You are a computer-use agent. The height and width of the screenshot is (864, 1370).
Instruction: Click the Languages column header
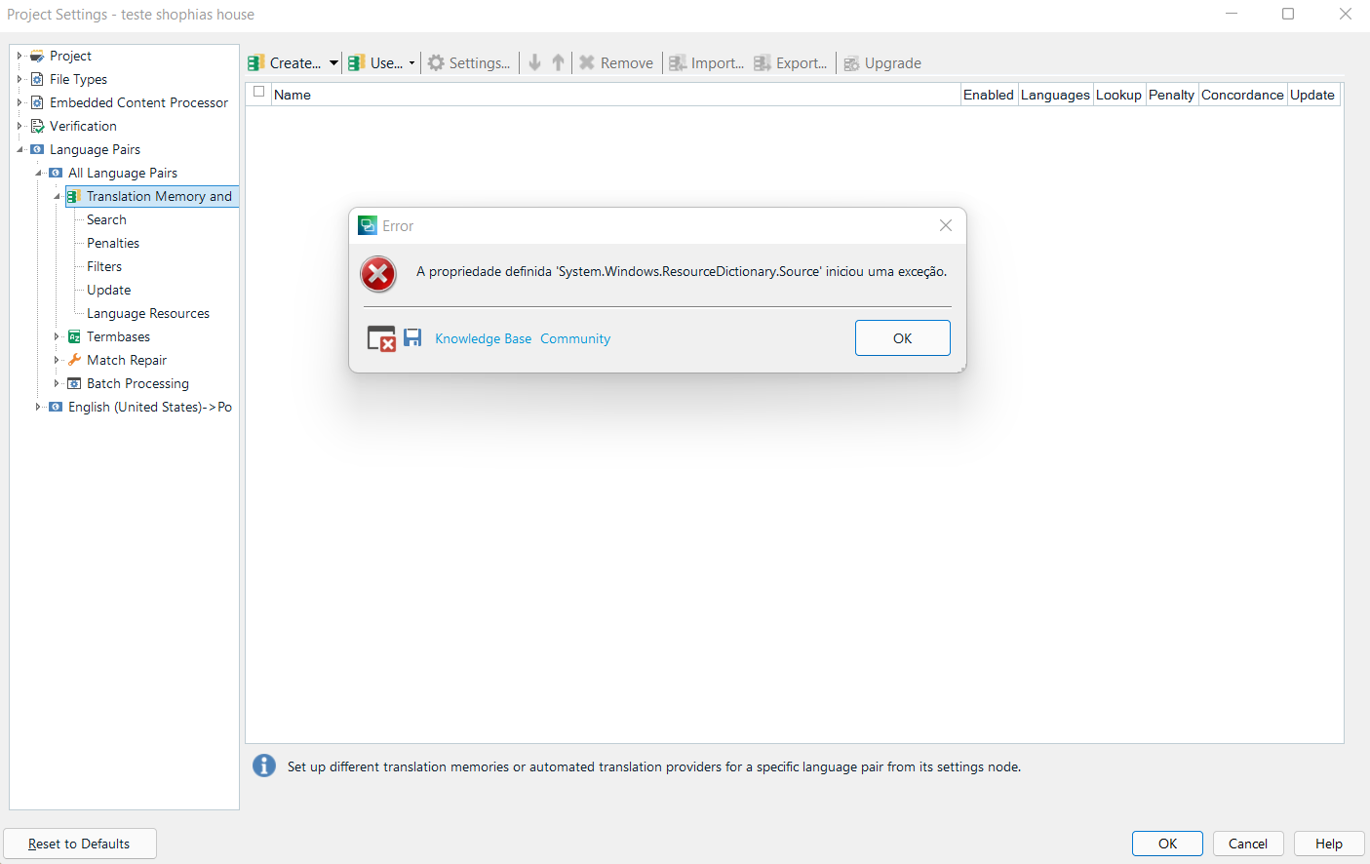[x=1055, y=95]
